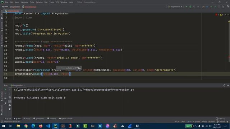Show Git history with the clock icon
230x129 pixels.
point(219,6)
